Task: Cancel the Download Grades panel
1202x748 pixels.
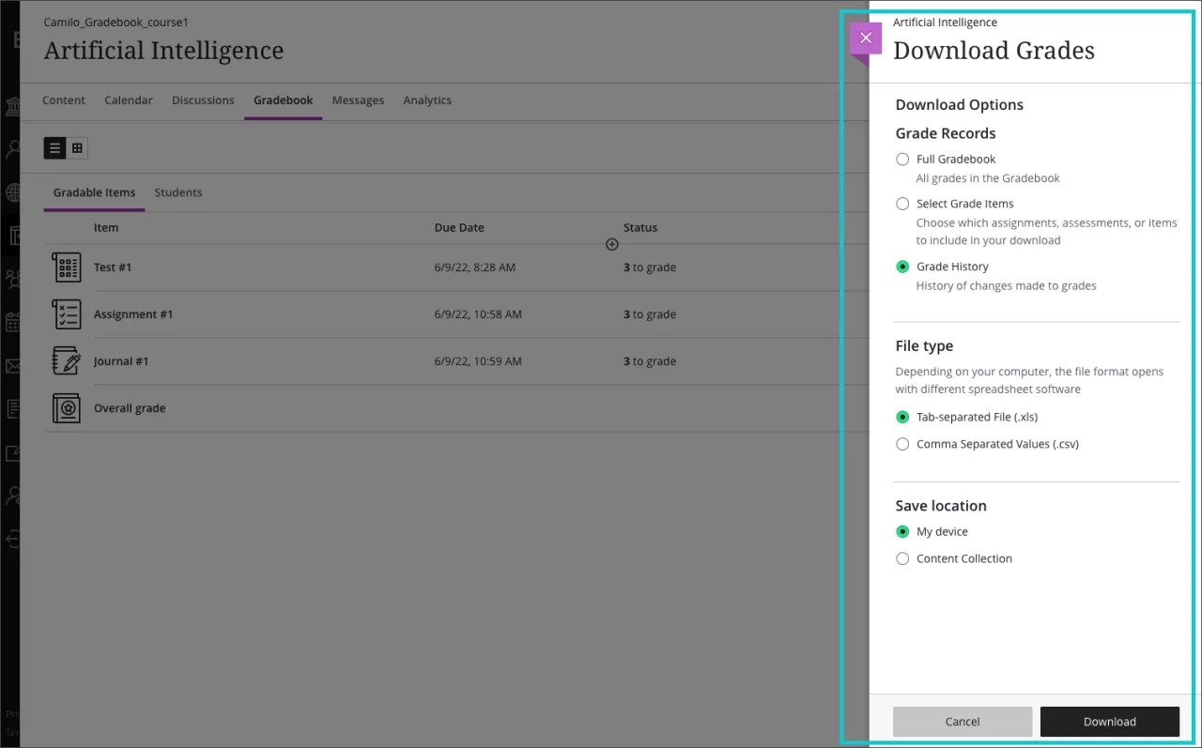Action: (962, 721)
